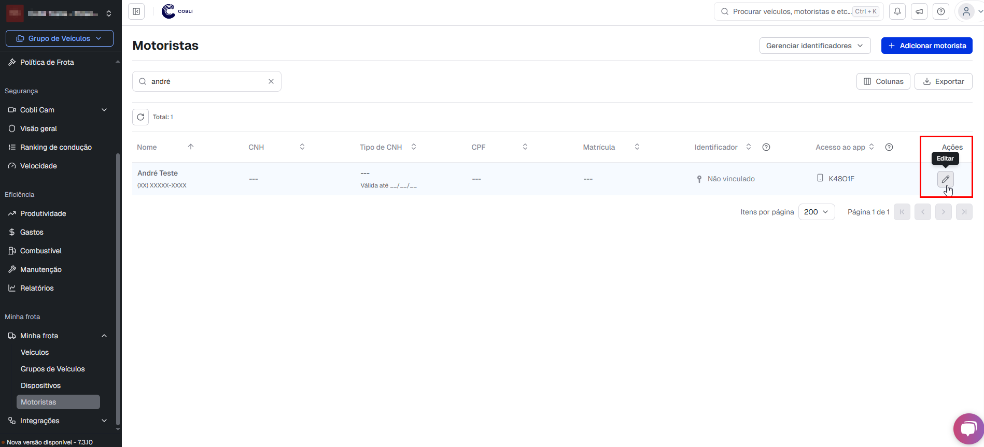Viewport: 984px width, 447px height.
Task: Open Colunas column settings
Action: coord(883,81)
